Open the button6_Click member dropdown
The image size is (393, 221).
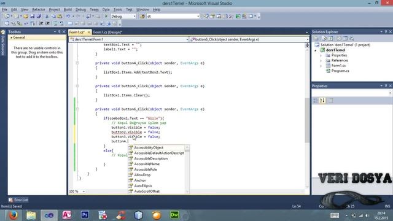(x=307, y=39)
